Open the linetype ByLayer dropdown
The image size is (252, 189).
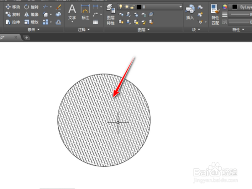pyautogui.click(x=240, y=22)
